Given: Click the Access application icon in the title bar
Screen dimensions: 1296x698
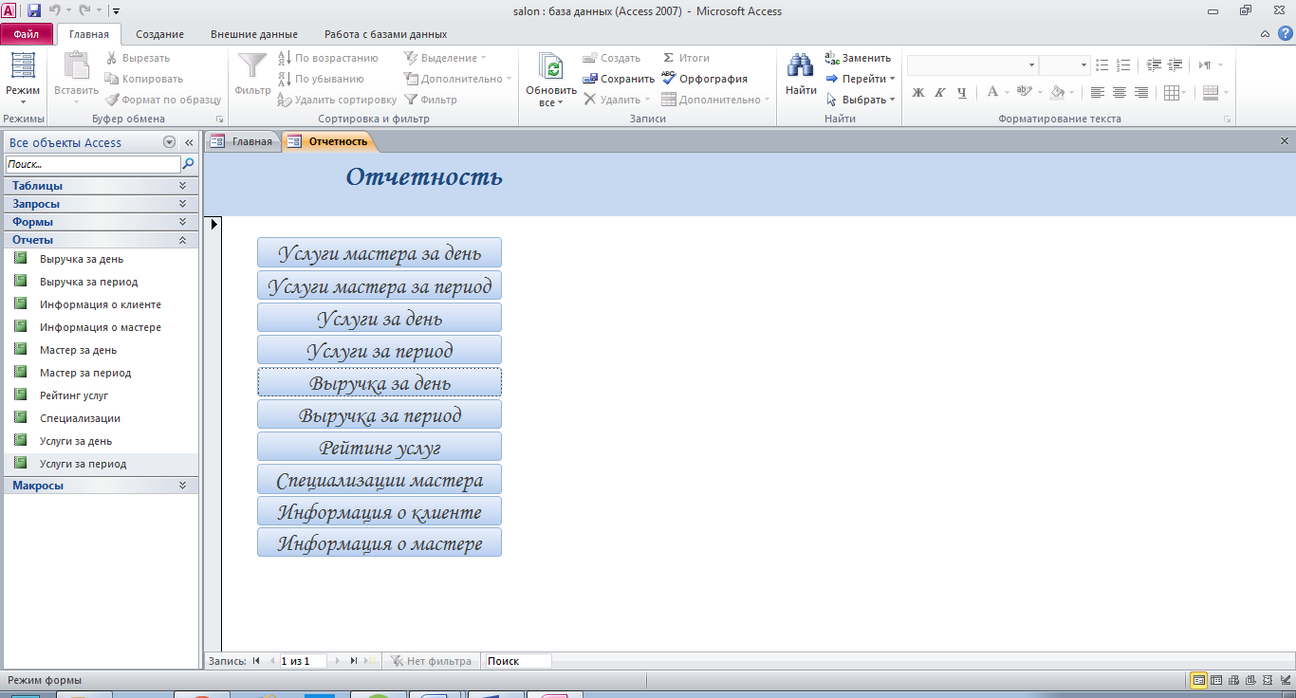Looking at the screenshot, I should (x=9, y=10).
